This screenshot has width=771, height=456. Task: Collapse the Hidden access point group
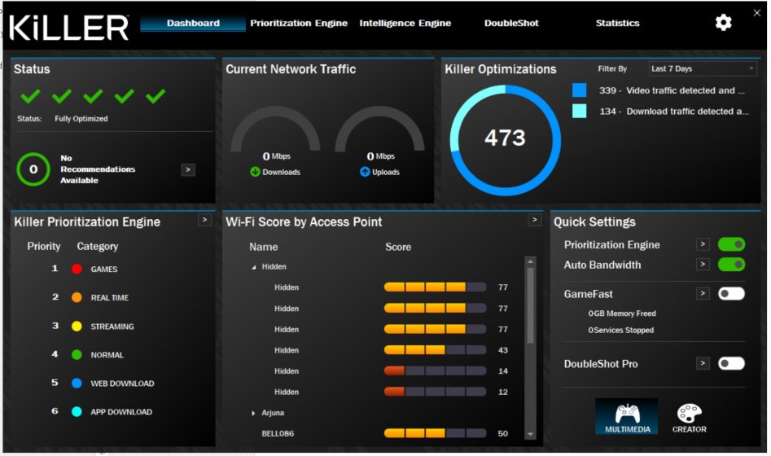coord(253,267)
